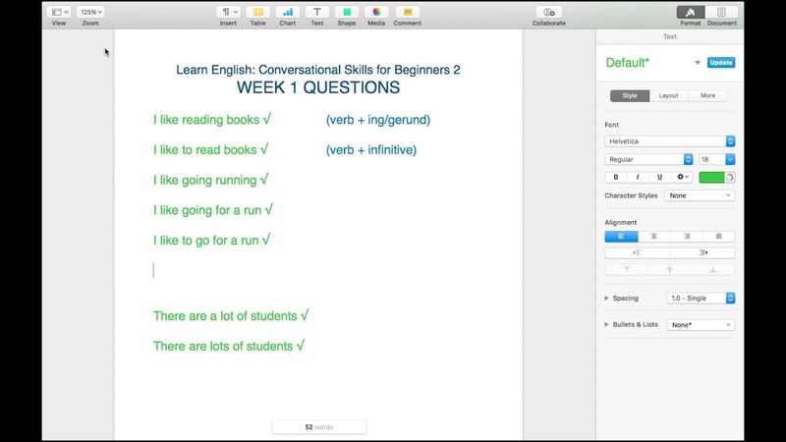Click the green text color swatch
This screenshot has width=786, height=442.
click(711, 178)
